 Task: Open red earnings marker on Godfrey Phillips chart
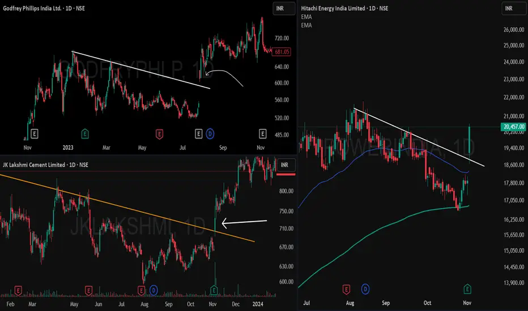[159, 134]
